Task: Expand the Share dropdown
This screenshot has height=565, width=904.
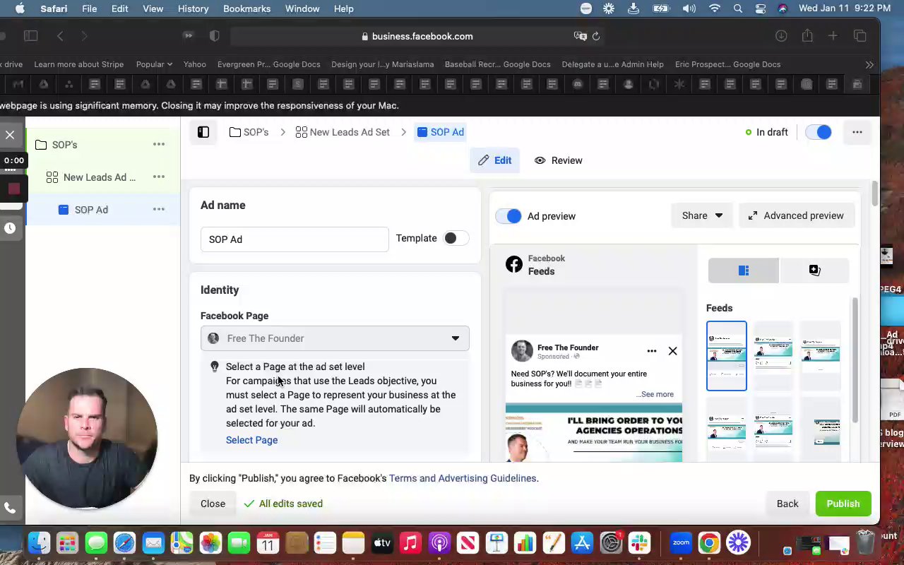Action: click(x=702, y=215)
